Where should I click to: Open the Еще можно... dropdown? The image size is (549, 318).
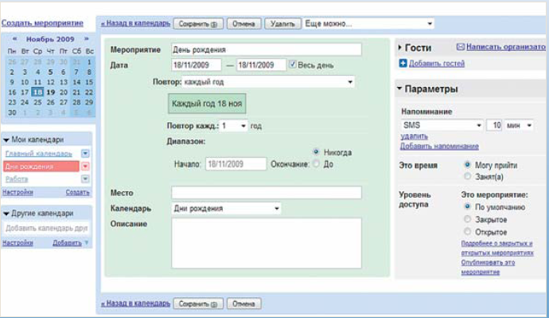[368, 23]
